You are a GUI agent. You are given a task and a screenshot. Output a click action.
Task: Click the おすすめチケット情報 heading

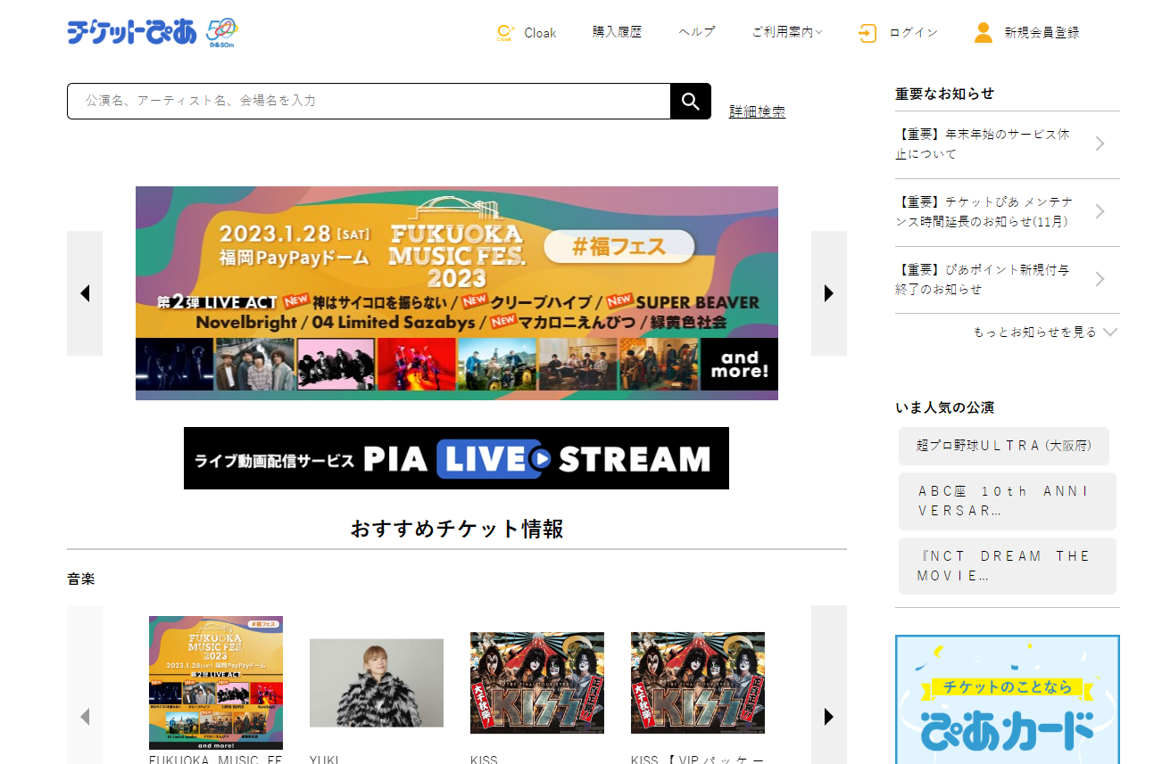pos(457,529)
